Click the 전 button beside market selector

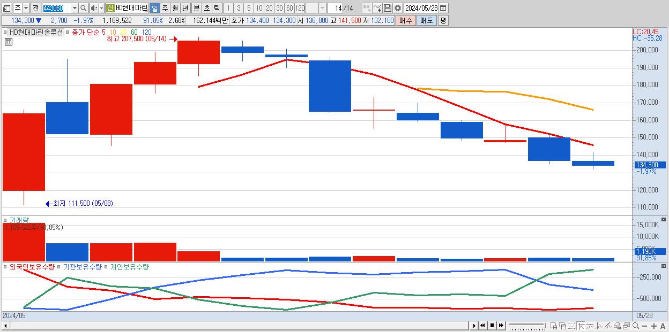35,8
